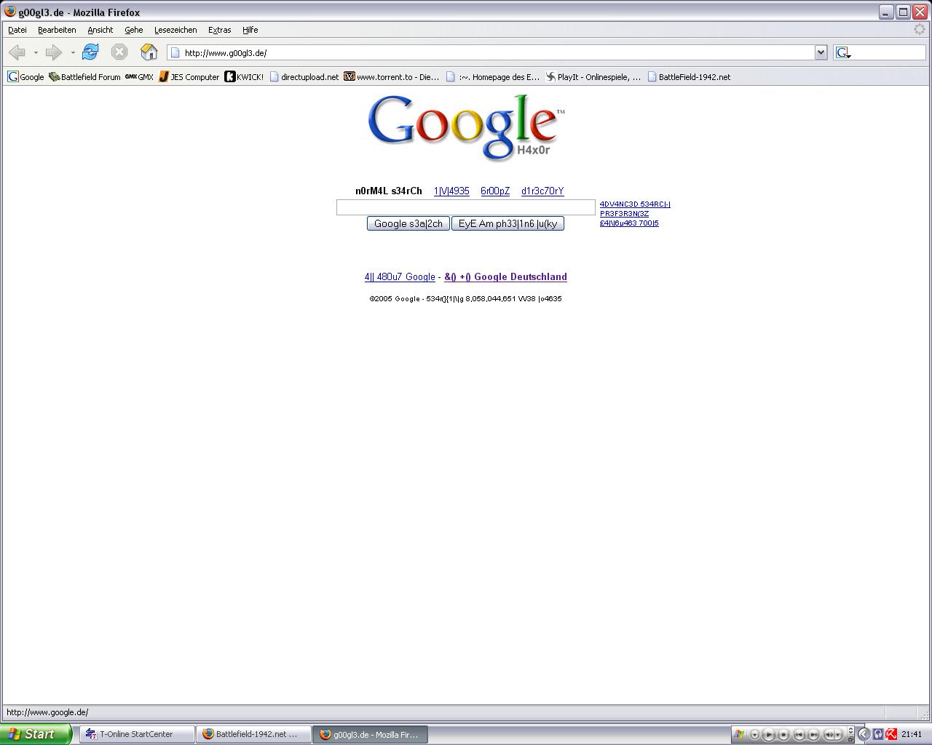Screen dimensions: 932x745
Task: Click the Stop loading icon
Action: 119,52
